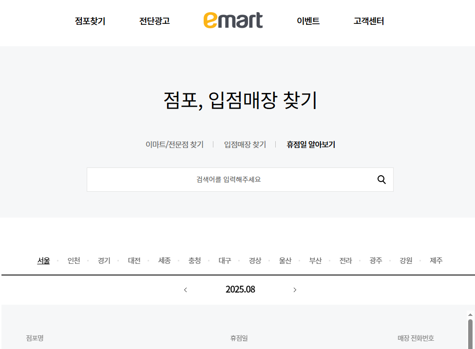The image size is (475, 349).
Task: Go to next month arrow
Action: (x=295, y=290)
